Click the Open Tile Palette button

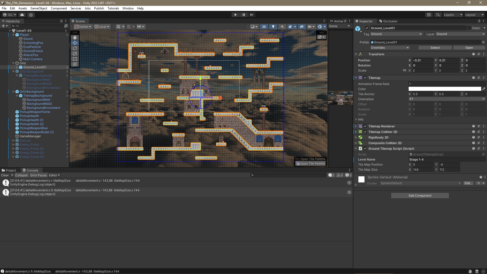point(310,163)
